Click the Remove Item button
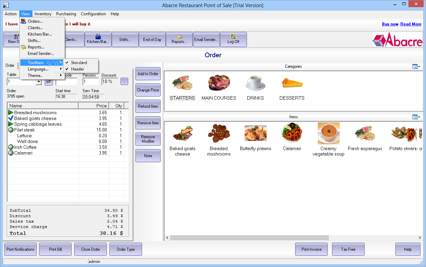 click(x=148, y=123)
